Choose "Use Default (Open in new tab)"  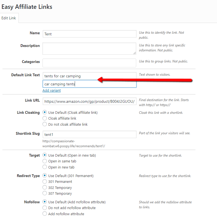44,155
